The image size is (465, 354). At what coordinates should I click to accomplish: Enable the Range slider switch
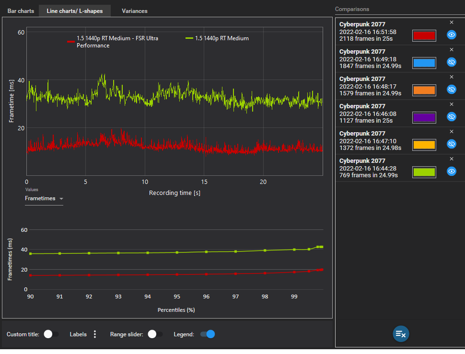(155, 334)
